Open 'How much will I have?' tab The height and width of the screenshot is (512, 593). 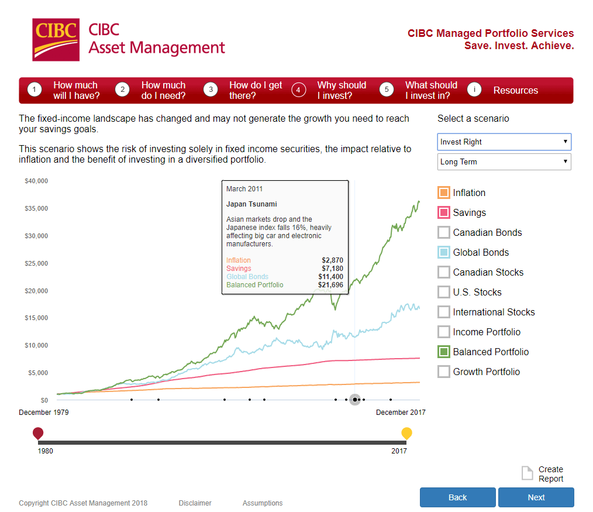pos(77,91)
